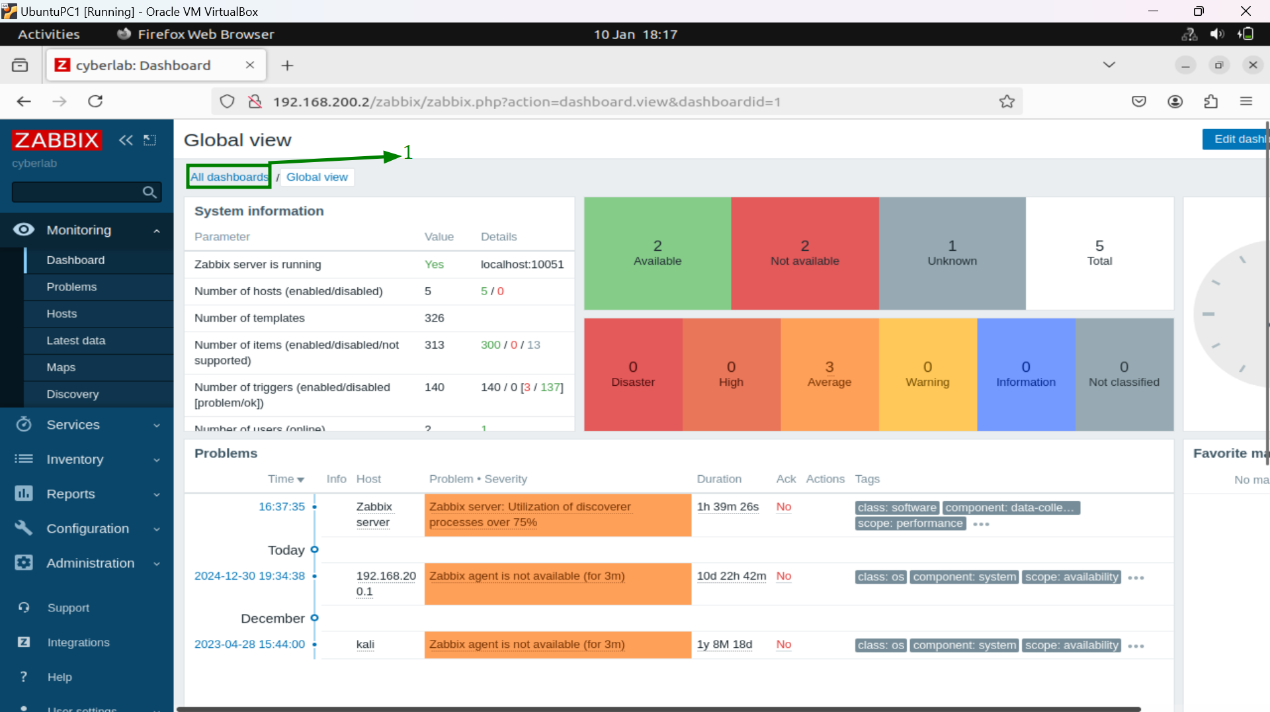Click the search magnifier icon in the sidebar
The height and width of the screenshot is (712, 1270).
tap(149, 192)
